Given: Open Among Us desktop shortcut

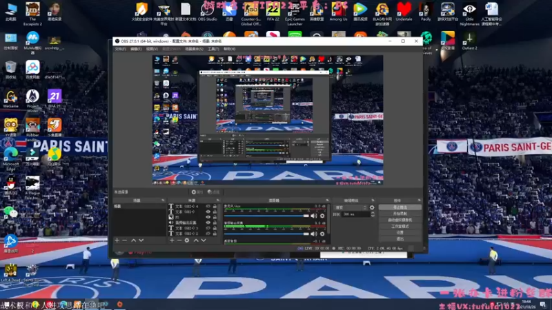Looking at the screenshot, I should (338, 12).
